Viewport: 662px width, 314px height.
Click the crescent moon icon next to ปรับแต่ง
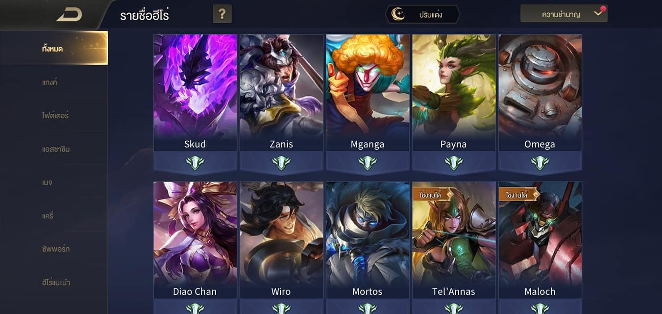(398, 14)
